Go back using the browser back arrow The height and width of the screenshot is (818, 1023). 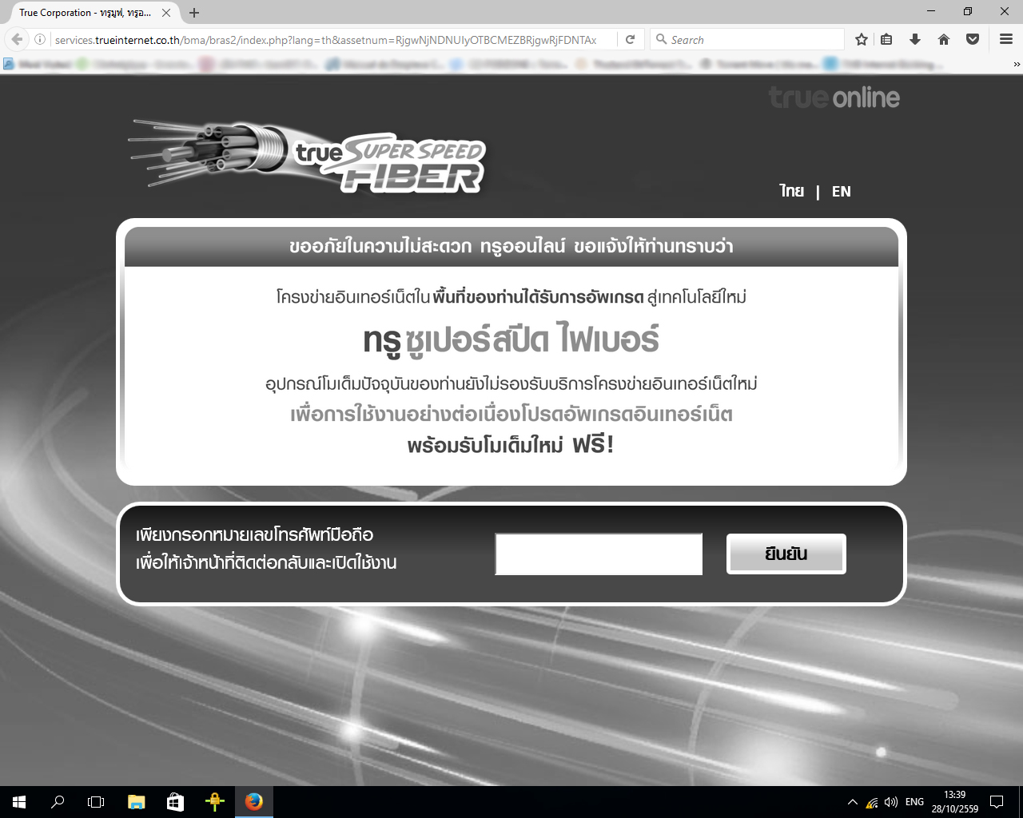click(18, 39)
